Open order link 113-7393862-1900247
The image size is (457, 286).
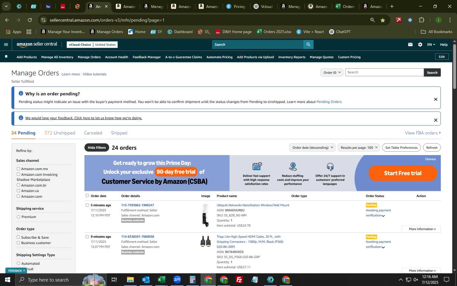click(137, 205)
